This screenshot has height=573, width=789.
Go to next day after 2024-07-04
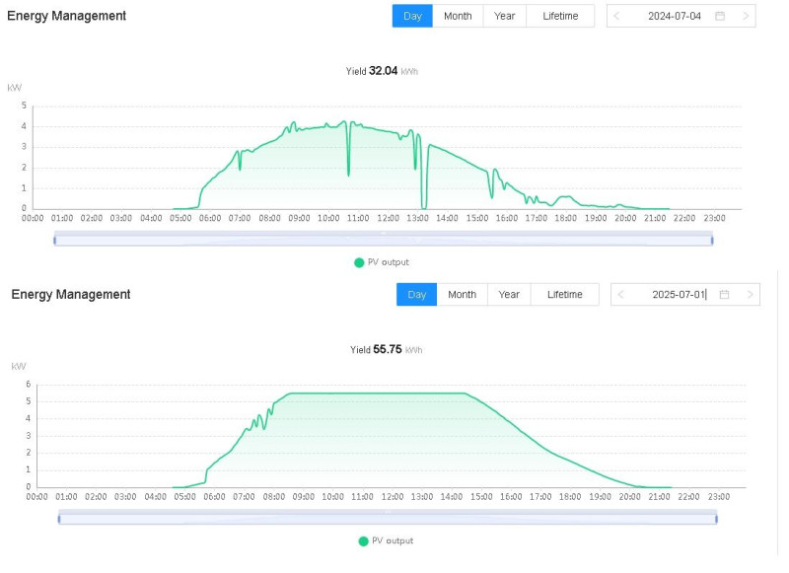click(746, 16)
